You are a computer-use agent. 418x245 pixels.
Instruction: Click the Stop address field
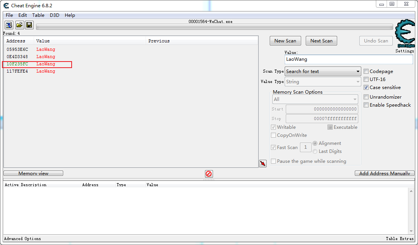pos(322,118)
